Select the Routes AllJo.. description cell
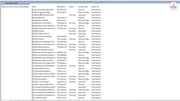180x101 pixels. pyautogui.click(x=62, y=12)
